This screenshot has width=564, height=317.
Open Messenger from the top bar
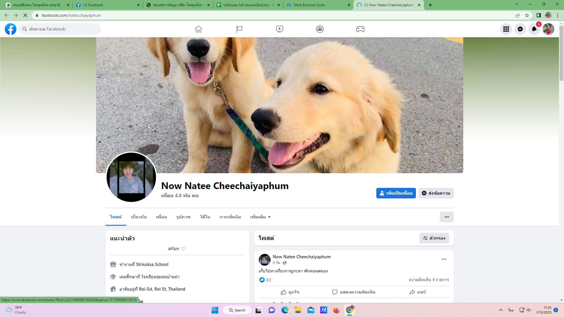(x=520, y=29)
